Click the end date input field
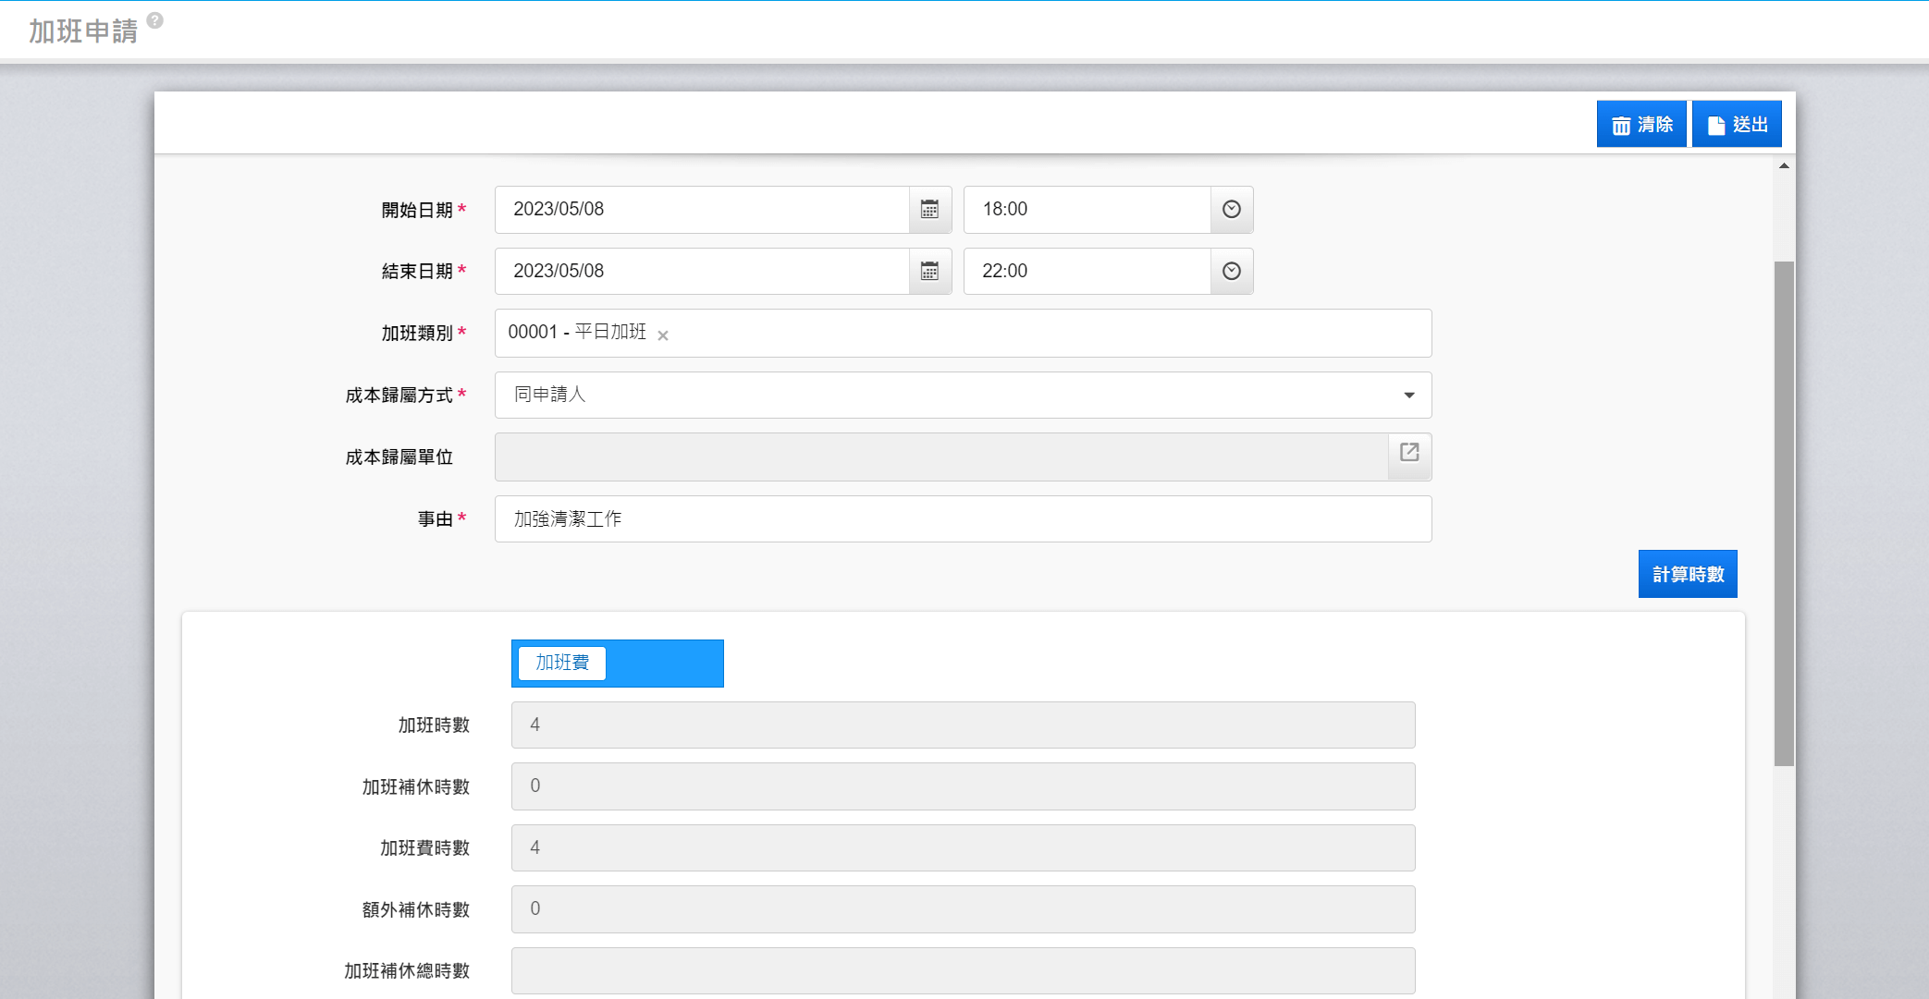 (701, 272)
